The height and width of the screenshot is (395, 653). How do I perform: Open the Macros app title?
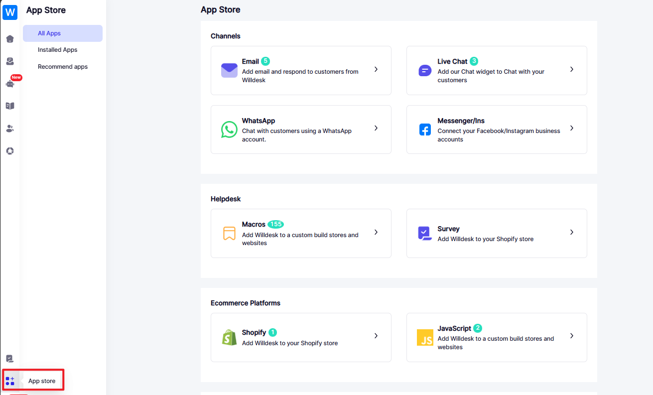click(x=254, y=225)
